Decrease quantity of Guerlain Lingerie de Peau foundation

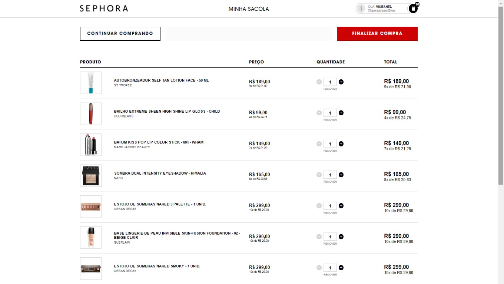[319, 237]
